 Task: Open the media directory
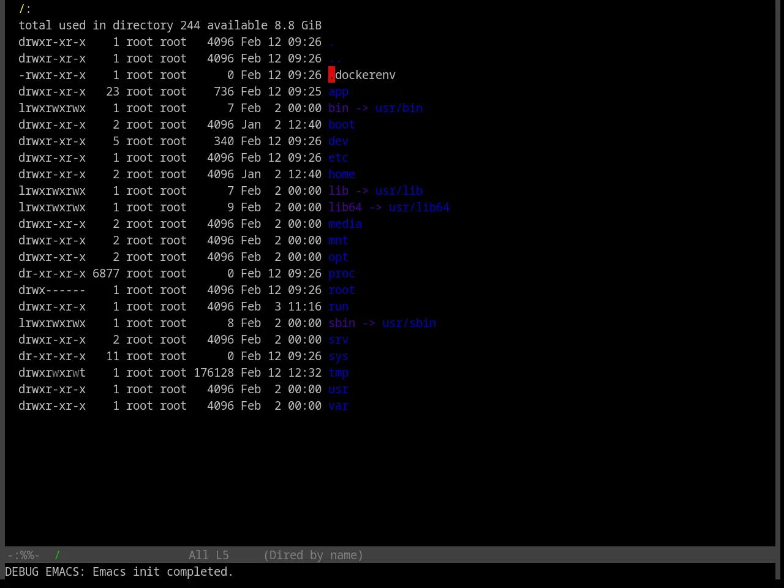[x=345, y=224]
